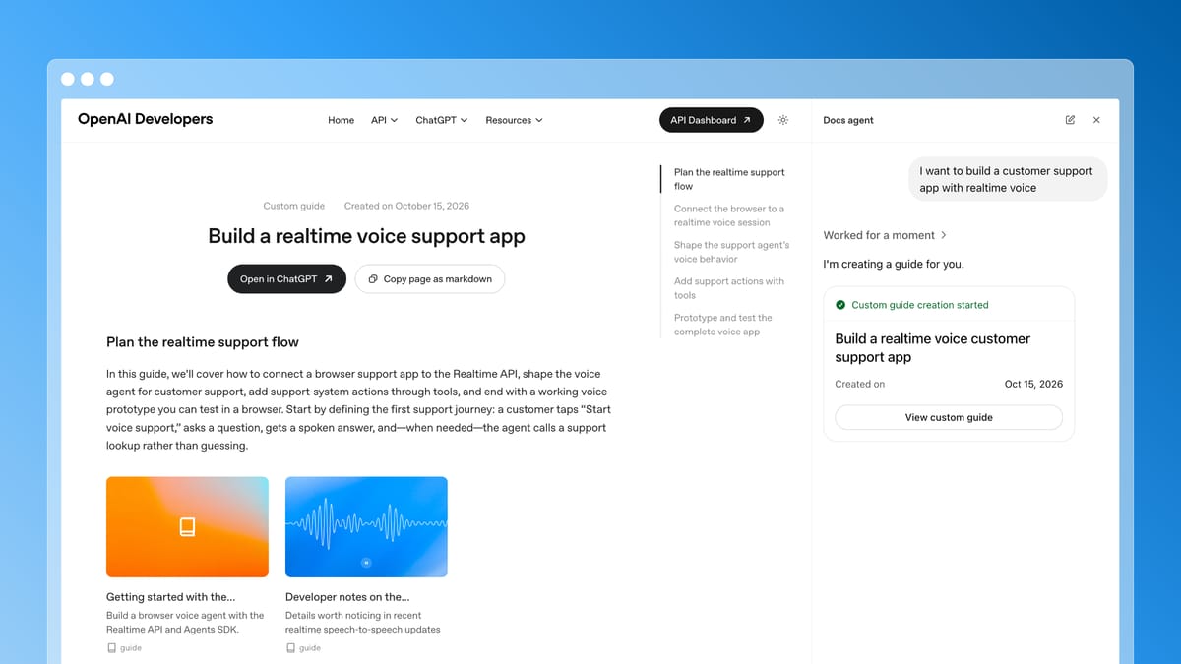This screenshot has height=664, width=1181.
Task: Open the blue waveform Developer notes thumbnail
Action: (x=366, y=527)
